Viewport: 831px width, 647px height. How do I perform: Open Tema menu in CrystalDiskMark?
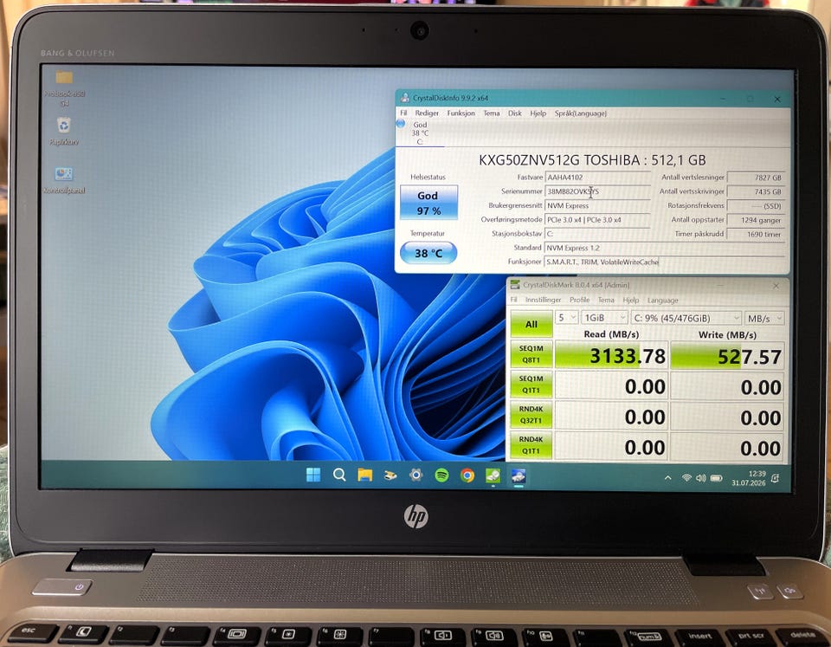(x=606, y=300)
